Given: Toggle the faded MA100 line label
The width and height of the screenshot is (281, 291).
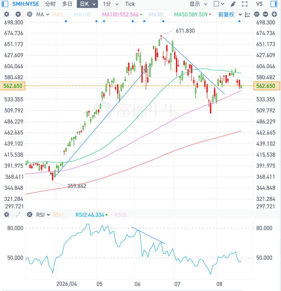Looking at the screenshot, I should [83, 15].
